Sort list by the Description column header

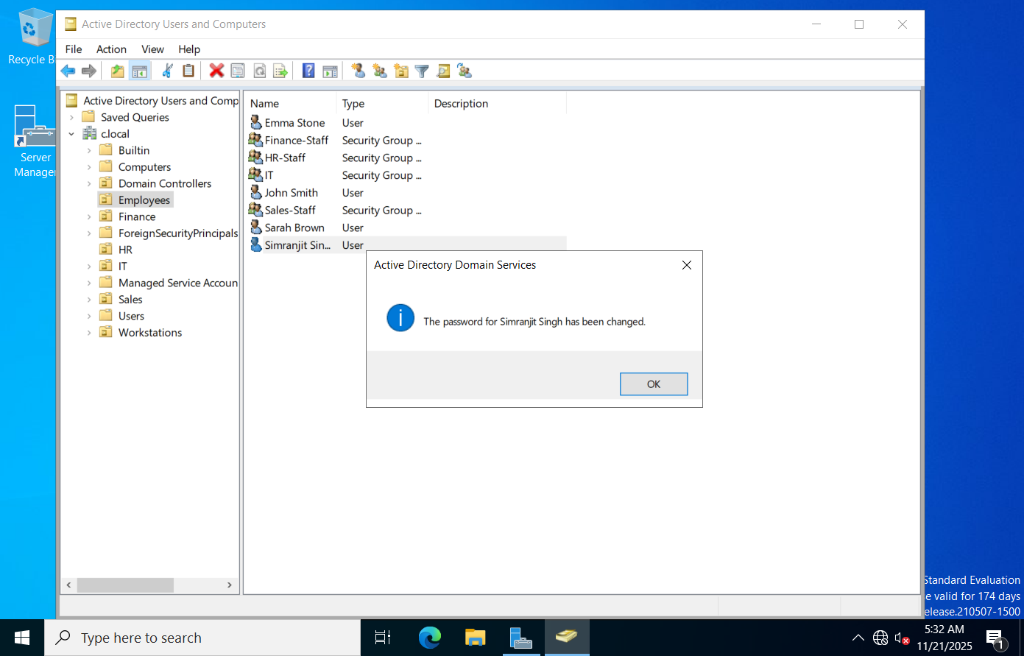tap(497, 104)
